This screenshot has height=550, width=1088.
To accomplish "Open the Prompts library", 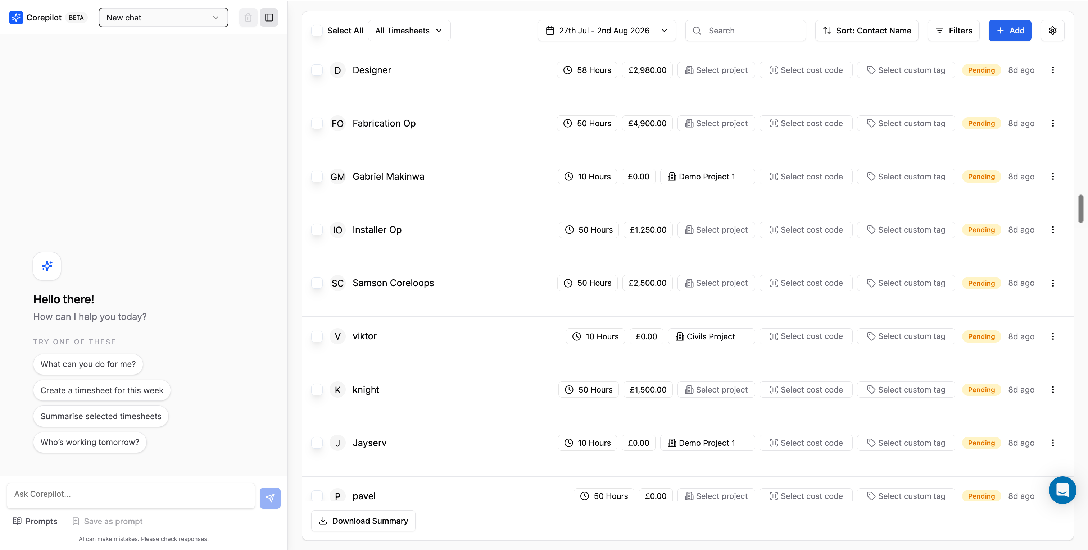I will pyautogui.click(x=35, y=521).
